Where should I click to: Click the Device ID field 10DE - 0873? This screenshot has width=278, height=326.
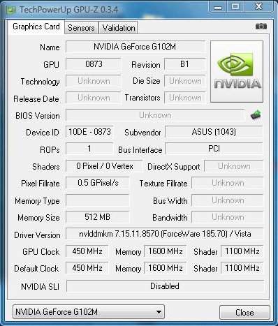[89, 132]
